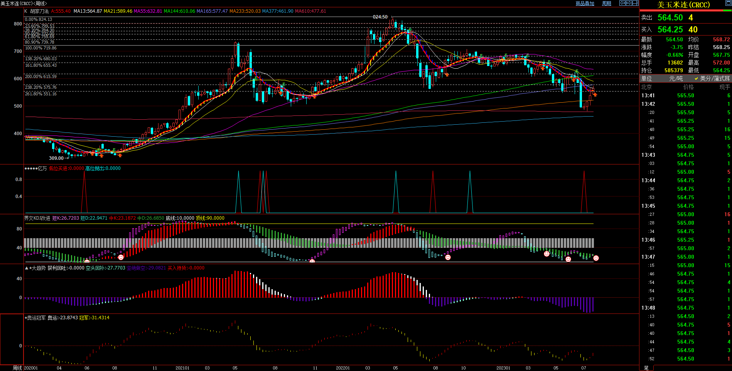Switch to the 笔 tab at bottom right
This screenshot has width=732, height=371.
646,368
